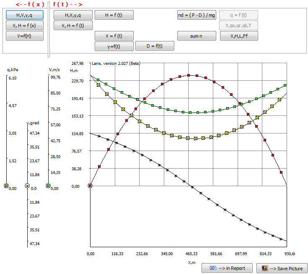Image resolution: width=308 pixels, height=274 pixels.
Task: Click the Word icon on in Report button
Action: pos(213,268)
